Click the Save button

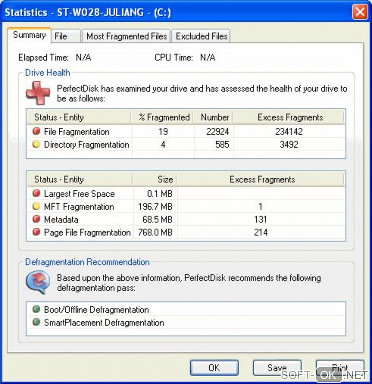(277, 368)
